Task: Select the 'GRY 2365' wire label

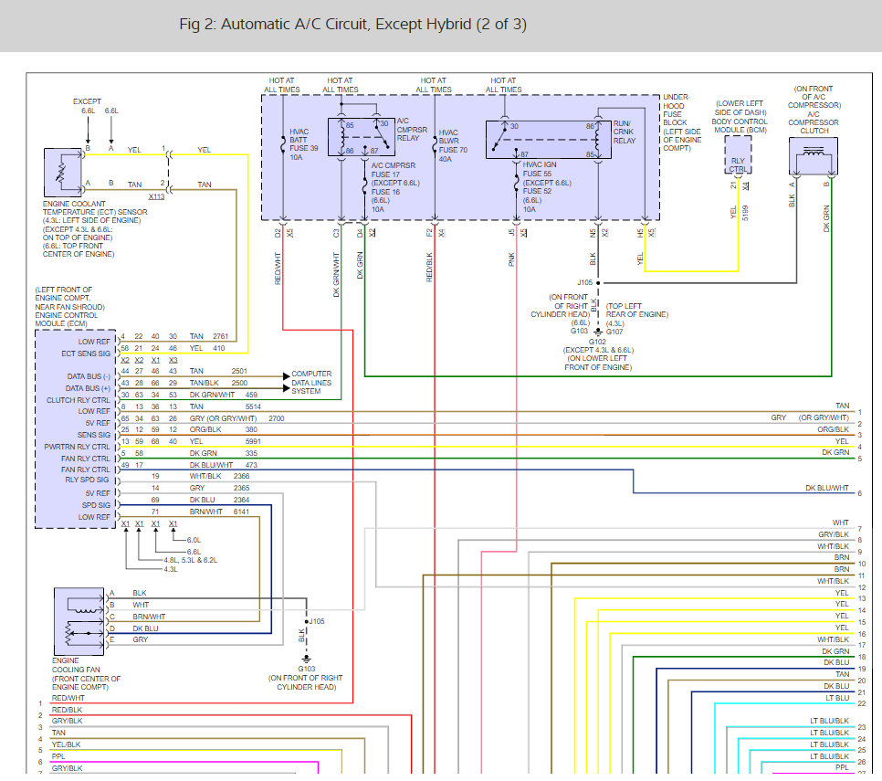Action: (219, 488)
